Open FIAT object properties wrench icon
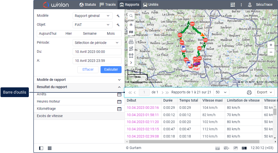The width and height of the screenshot is (278, 153). coord(118,25)
